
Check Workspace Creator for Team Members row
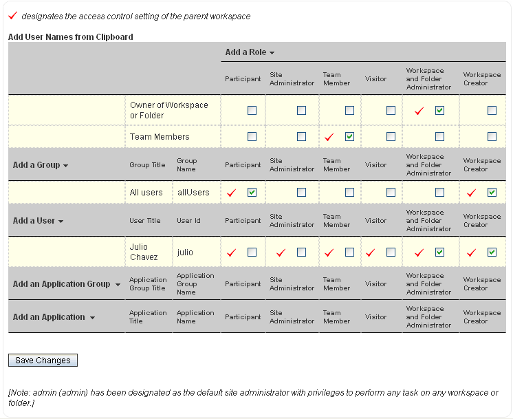click(492, 136)
